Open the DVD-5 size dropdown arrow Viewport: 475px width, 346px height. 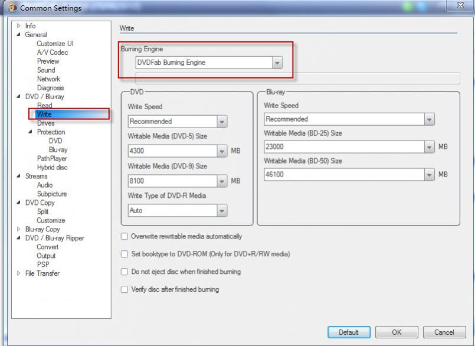click(x=222, y=151)
